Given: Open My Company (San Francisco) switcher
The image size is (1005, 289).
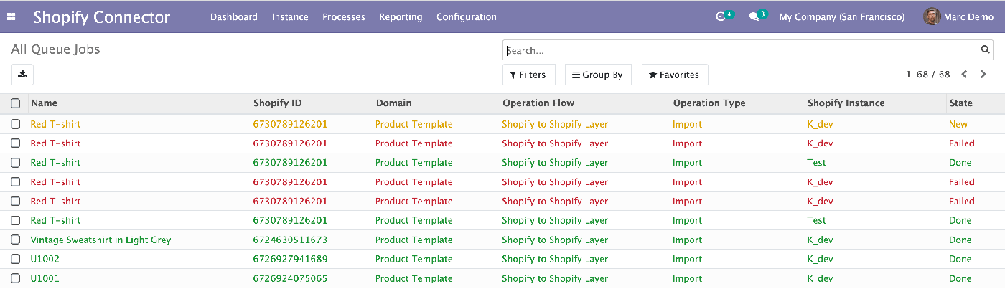Looking at the screenshot, I should [x=841, y=16].
